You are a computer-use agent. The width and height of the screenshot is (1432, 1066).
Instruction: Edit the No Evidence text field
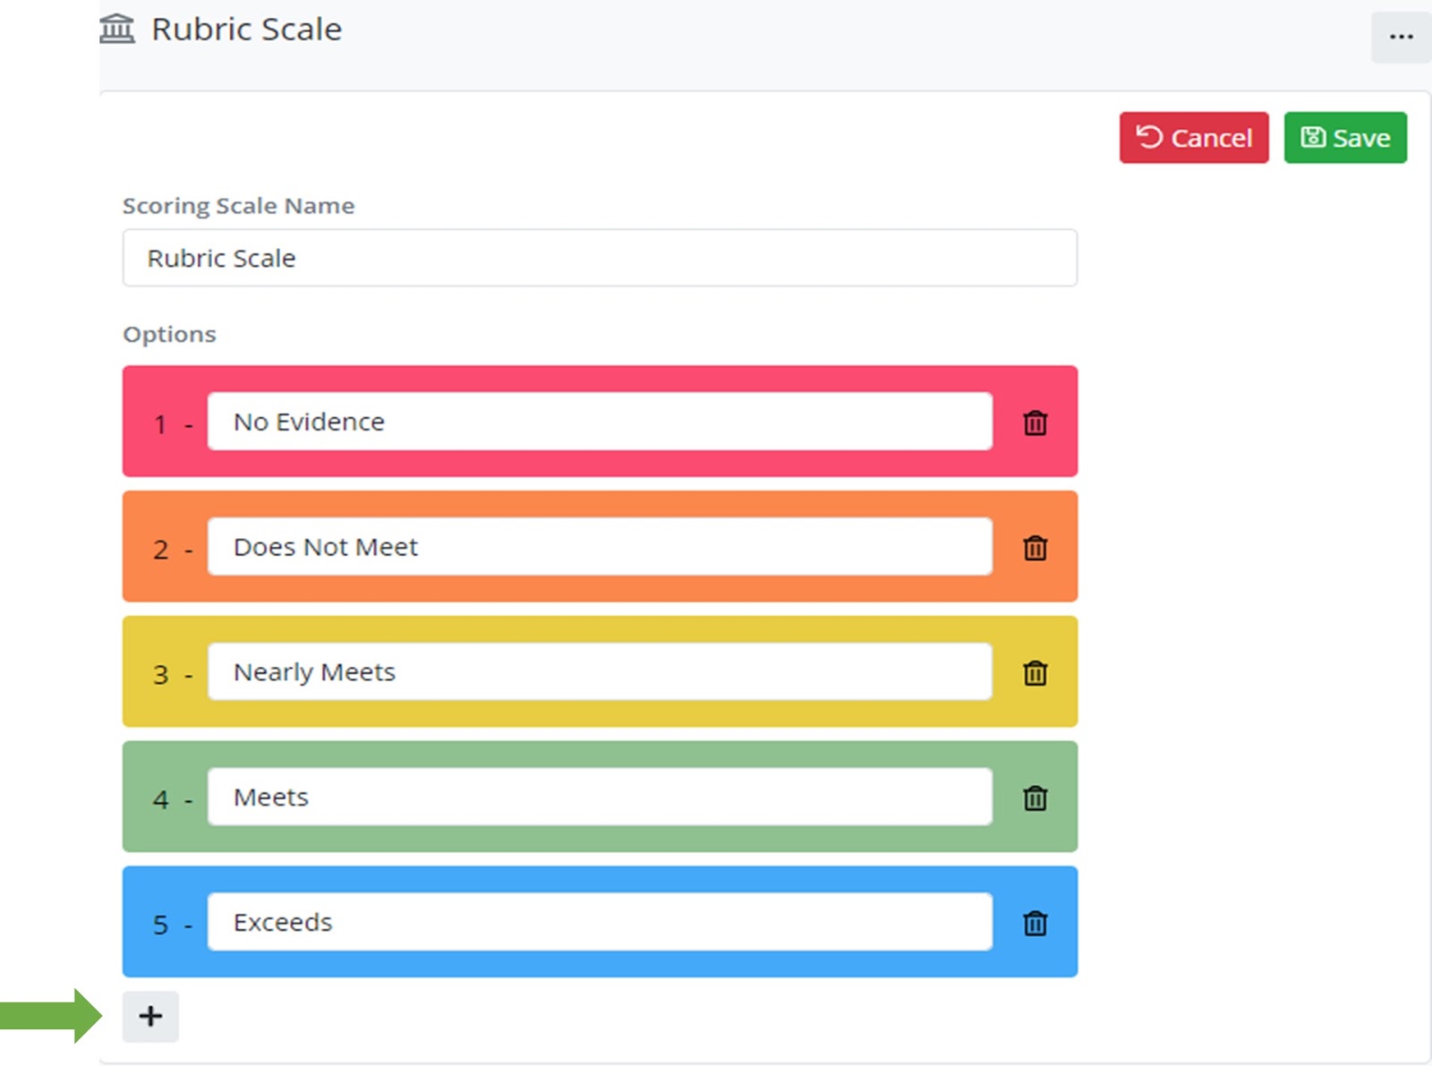click(599, 422)
